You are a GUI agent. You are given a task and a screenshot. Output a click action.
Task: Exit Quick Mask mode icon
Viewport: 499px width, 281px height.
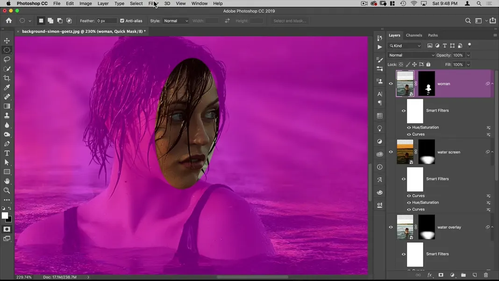[x=7, y=230]
